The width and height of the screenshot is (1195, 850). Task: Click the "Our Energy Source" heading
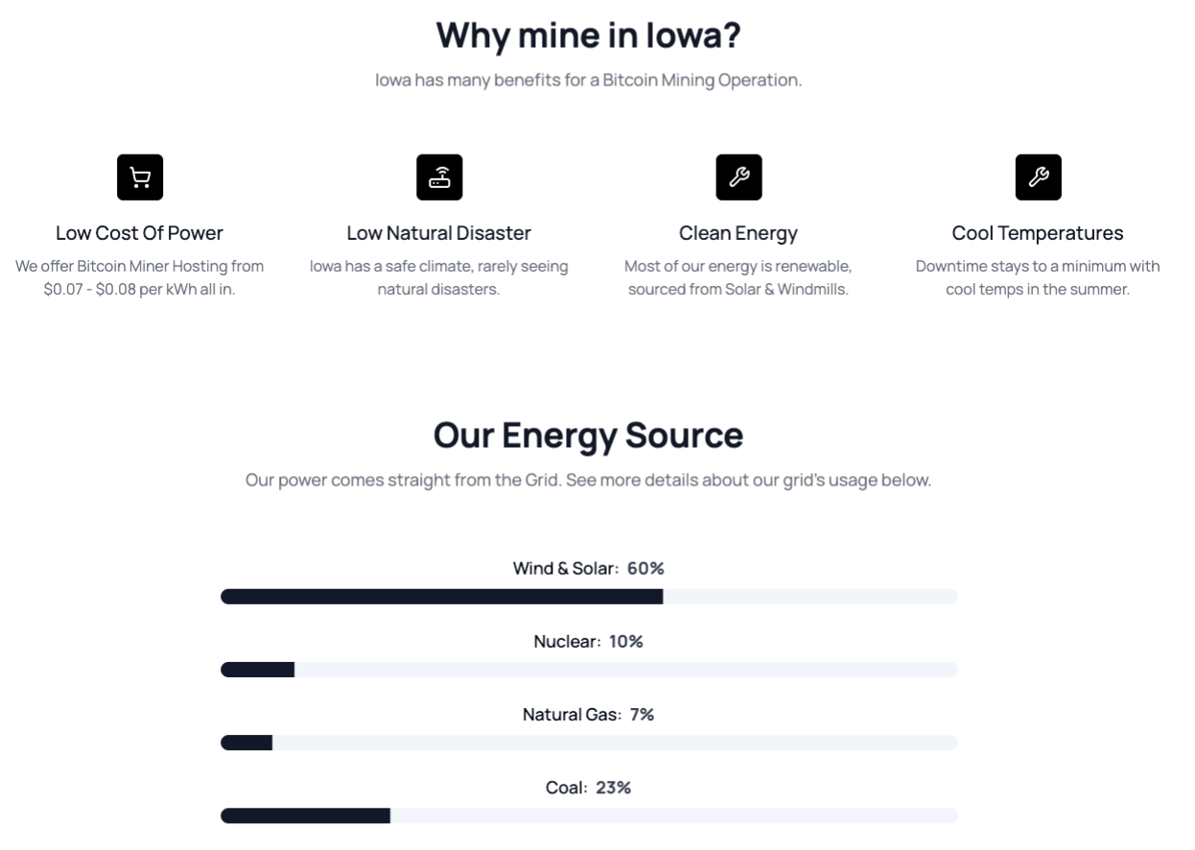[588, 435]
